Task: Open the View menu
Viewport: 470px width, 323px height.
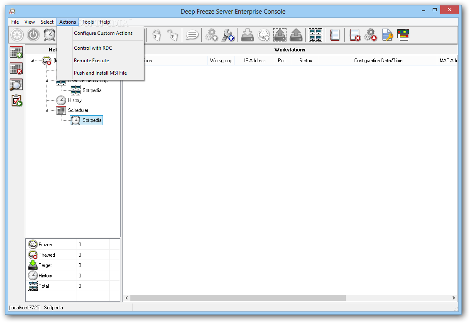Action: (x=29, y=22)
